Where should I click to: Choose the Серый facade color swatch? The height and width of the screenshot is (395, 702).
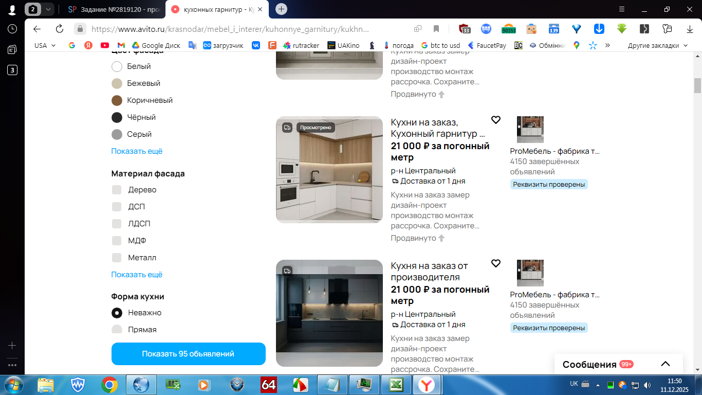tap(117, 134)
